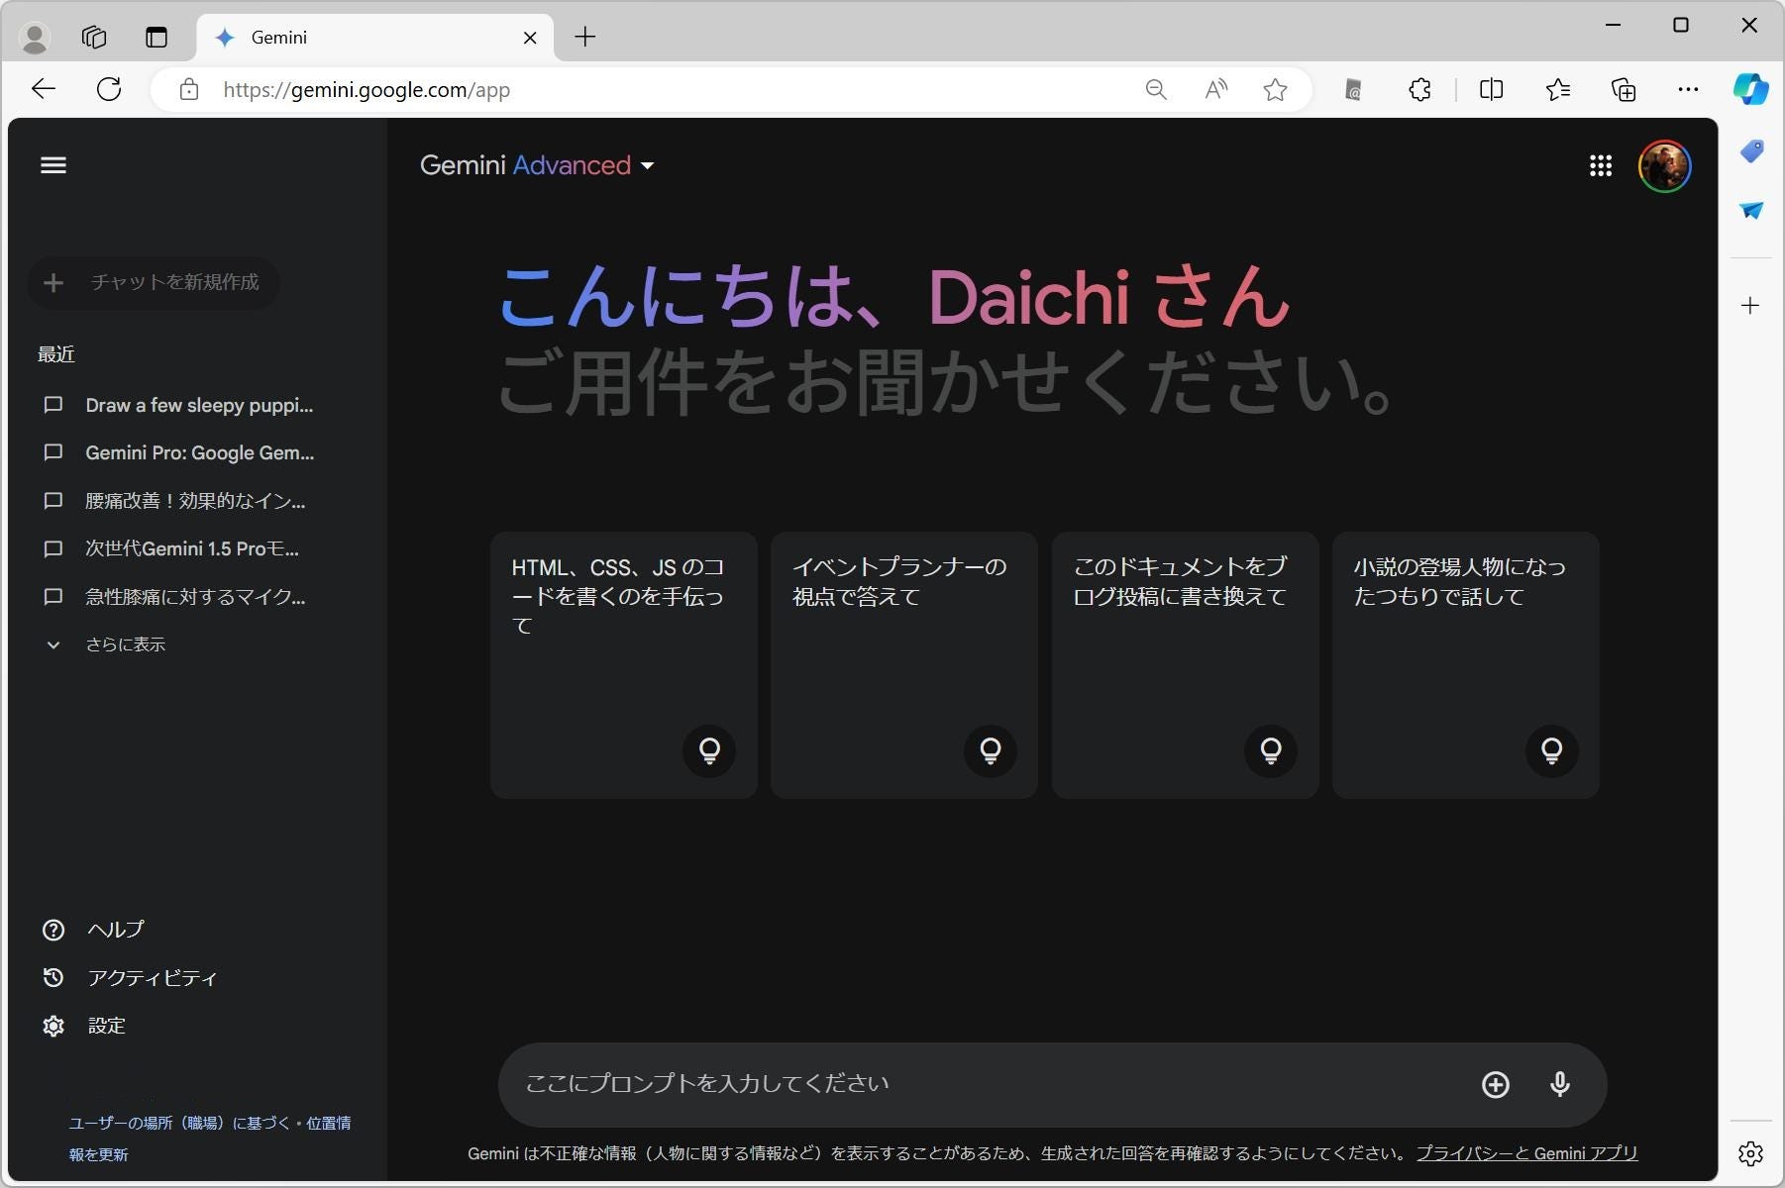The width and height of the screenshot is (1785, 1188).
Task: Click the 設定 menu item
Action: tap(107, 1026)
